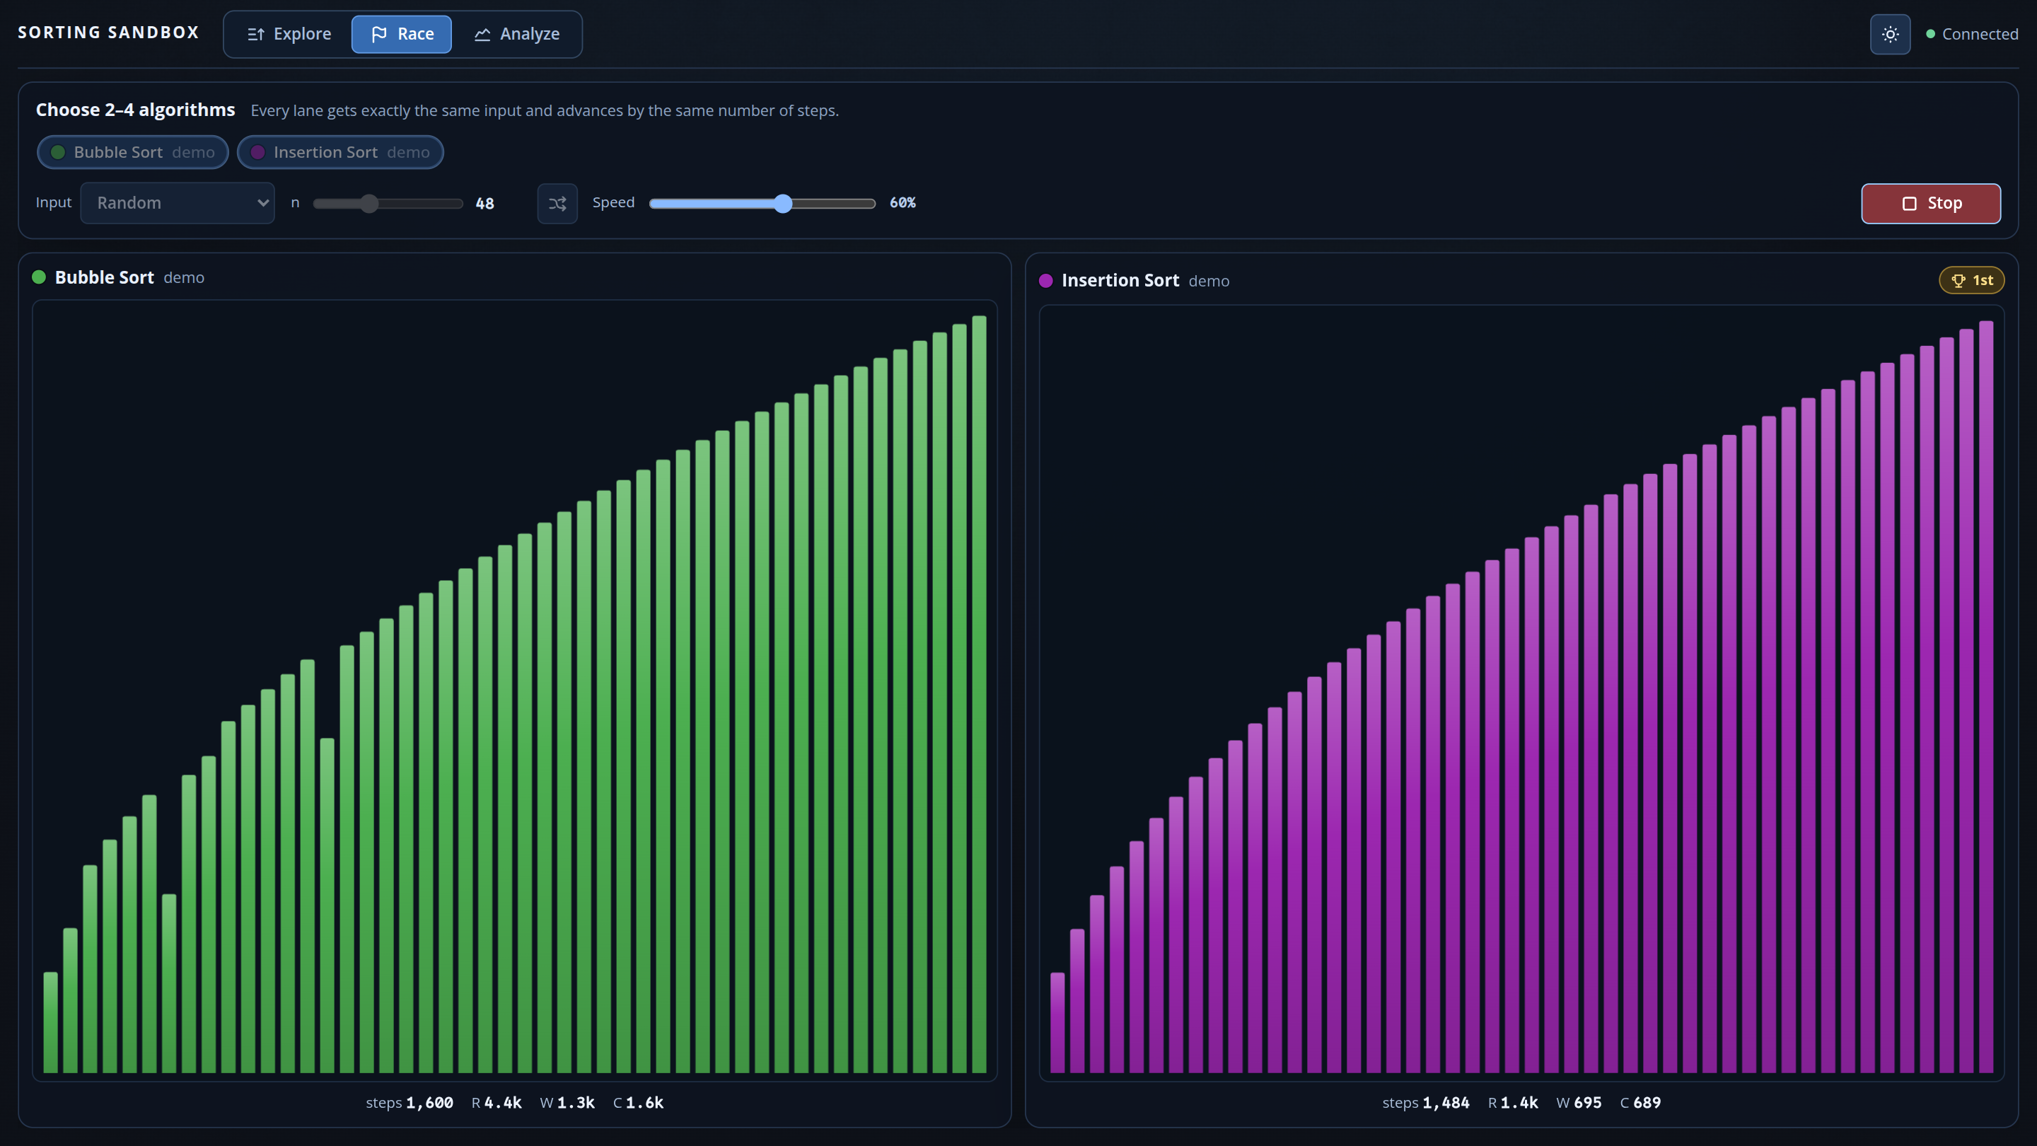Toggle the Bubble Sort algorithm chip
Image resolution: width=2037 pixels, height=1146 pixels.
coord(133,152)
